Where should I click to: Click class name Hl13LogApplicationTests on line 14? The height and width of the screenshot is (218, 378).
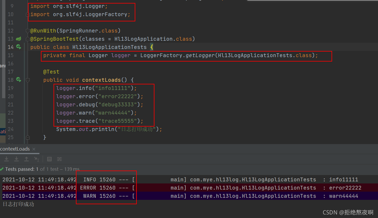[x=109, y=47]
